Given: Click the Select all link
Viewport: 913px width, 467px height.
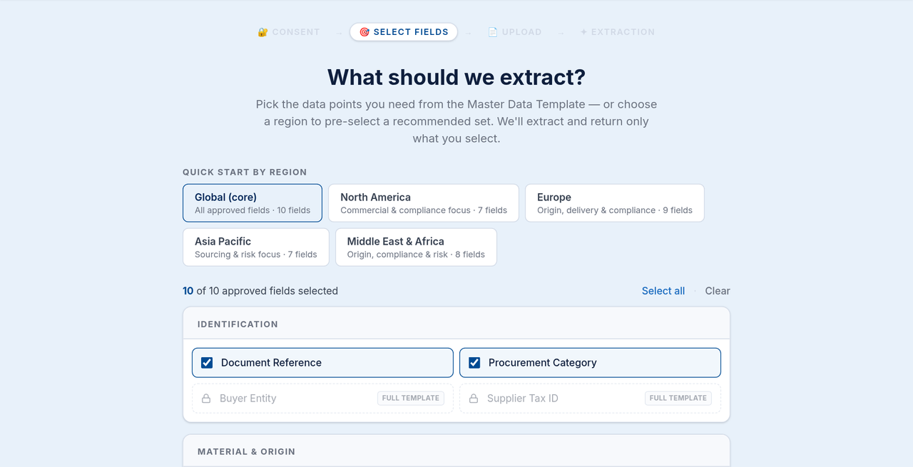Looking at the screenshot, I should pos(663,291).
